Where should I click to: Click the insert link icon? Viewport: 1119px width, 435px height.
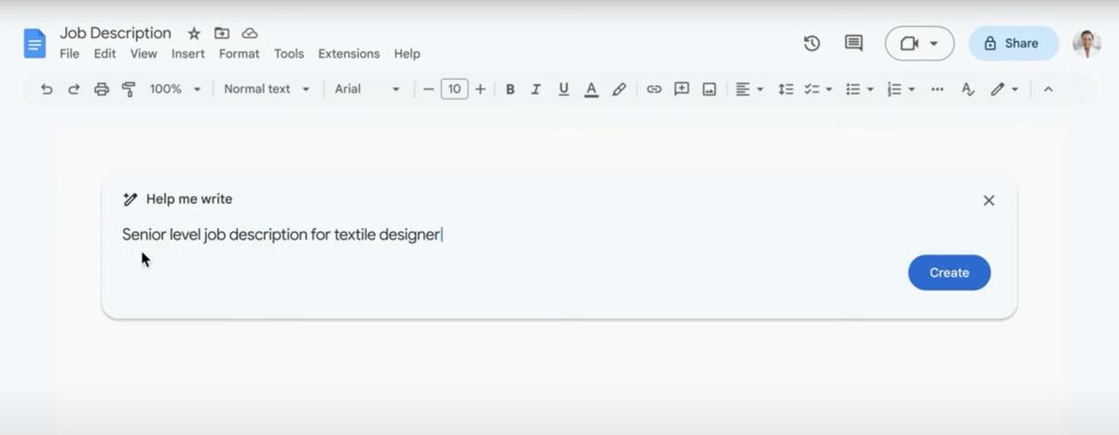(x=654, y=89)
